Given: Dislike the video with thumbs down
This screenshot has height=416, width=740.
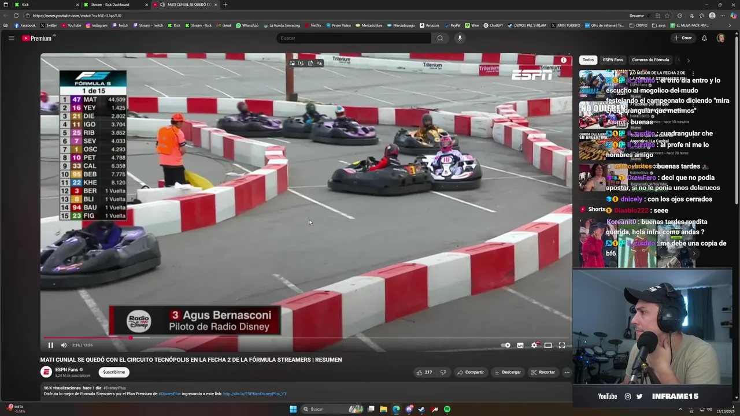Looking at the screenshot, I should pos(443,372).
